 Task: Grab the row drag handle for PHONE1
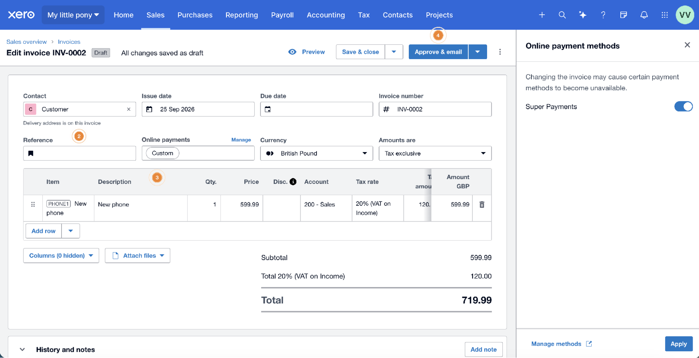[x=33, y=205]
